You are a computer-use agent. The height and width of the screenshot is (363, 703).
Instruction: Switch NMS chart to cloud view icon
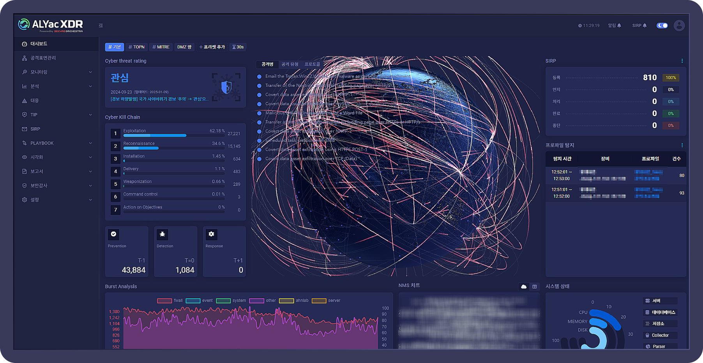[x=524, y=287]
